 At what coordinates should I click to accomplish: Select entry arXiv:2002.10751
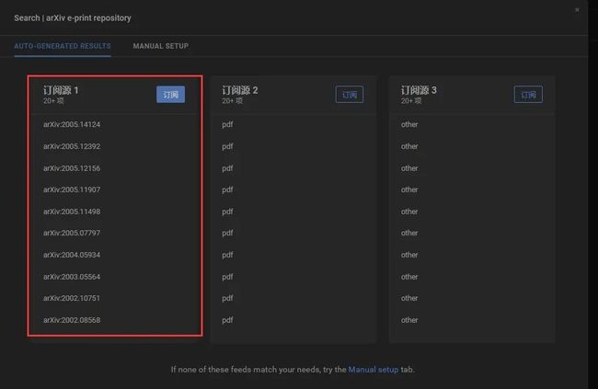tap(72, 298)
